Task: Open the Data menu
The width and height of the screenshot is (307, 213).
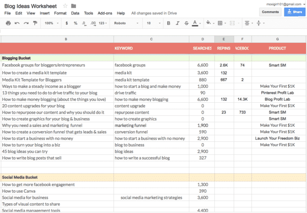Action: click(x=75, y=13)
